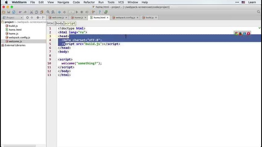Select webpack.config.js in the project tree

click(19, 38)
